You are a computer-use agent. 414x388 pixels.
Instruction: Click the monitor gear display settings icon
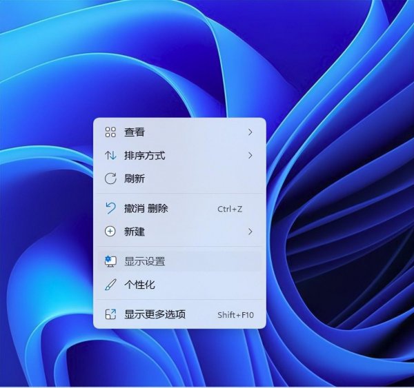[110, 261]
